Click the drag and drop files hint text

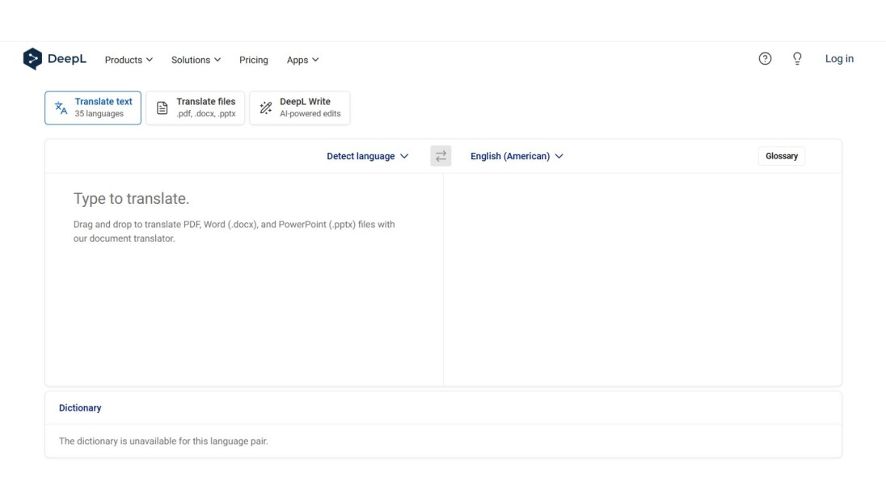click(234, 231)
